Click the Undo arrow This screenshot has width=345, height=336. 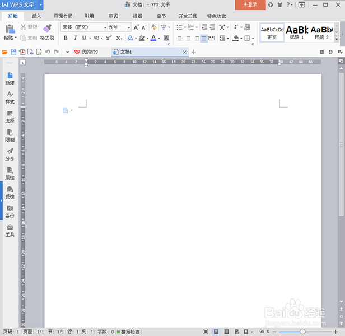click(48, 52)
